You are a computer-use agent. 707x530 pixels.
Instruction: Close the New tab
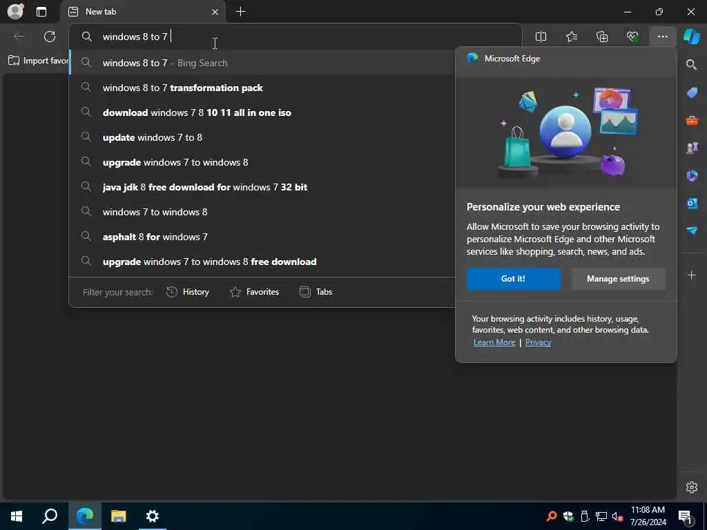[x=215, y=12]
